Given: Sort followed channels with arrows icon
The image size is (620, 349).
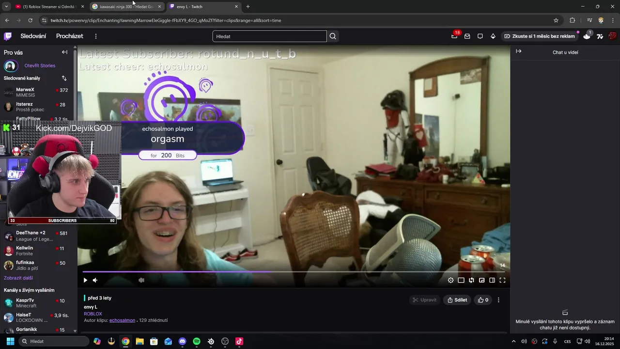Looking at the screenshot, I should 64,78.
